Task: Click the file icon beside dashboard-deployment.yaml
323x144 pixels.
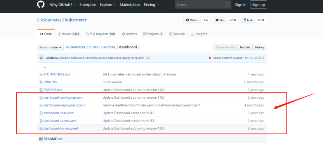Action: coord(41,105)
